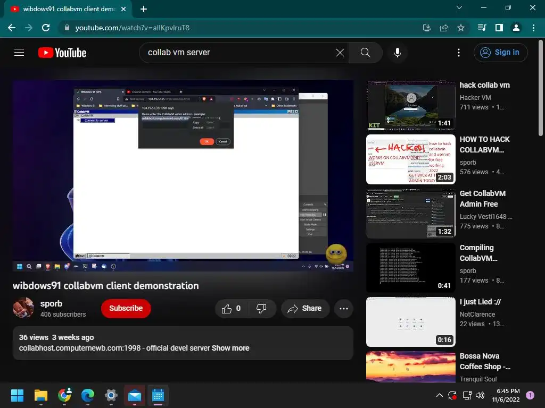545x408 pixels.
Task: Open the network tray icon
Action: 467,395
